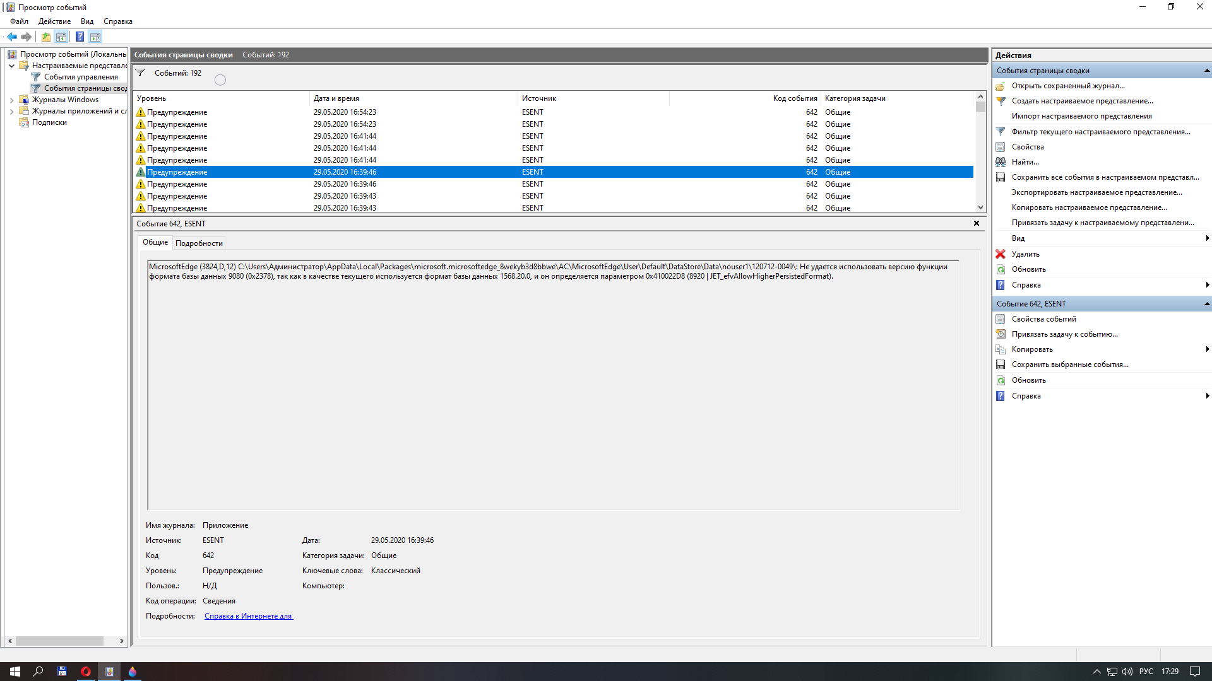Open Help (Справка) menu in menu bar
The image size is (1212, 681).
pos(118,21)
